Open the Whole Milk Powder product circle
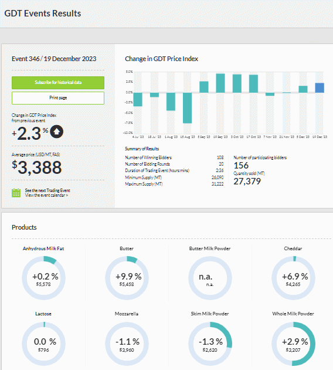Viewport: 333px width, 370px height. (293, 344)
